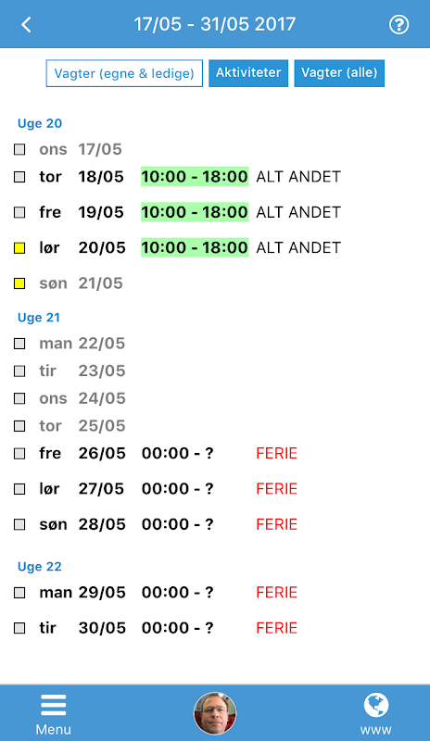Toggle the yellow checkbox for søn 21/05
This screenshot has height=741, width=430.
click(x=19, y=283)
